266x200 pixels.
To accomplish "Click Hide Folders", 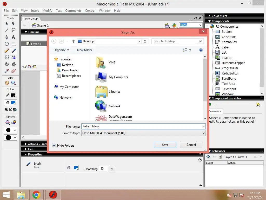I will [63, 145].
